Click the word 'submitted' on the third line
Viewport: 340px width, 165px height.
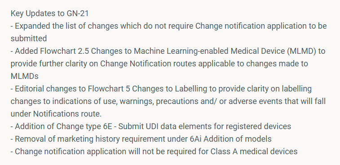click(x=29, y=39)
